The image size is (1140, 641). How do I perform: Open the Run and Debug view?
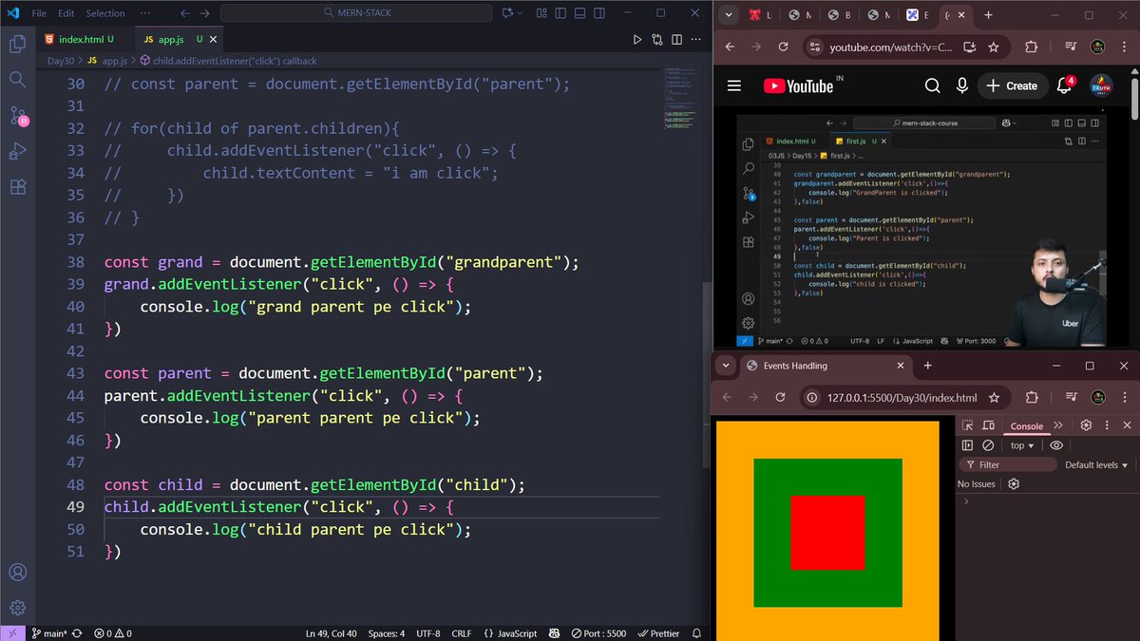[x=17, y=151]
